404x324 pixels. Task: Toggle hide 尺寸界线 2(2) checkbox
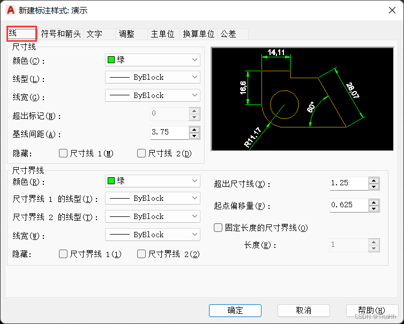(141, 254)
